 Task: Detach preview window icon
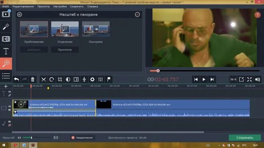pos(241,79)
